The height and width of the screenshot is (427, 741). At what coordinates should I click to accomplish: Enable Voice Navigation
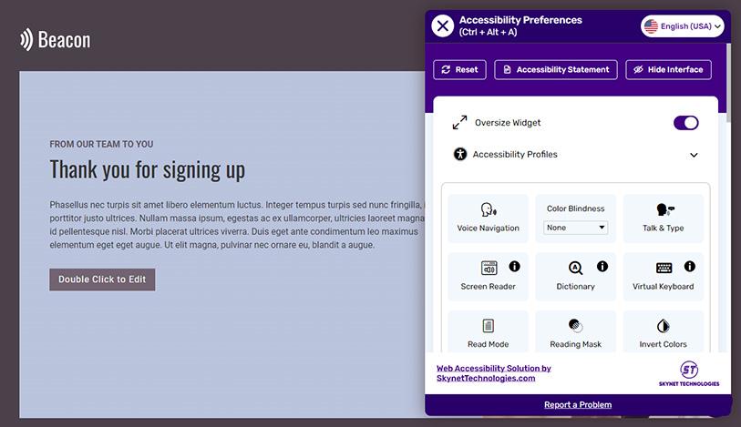[x=488, y=219]
